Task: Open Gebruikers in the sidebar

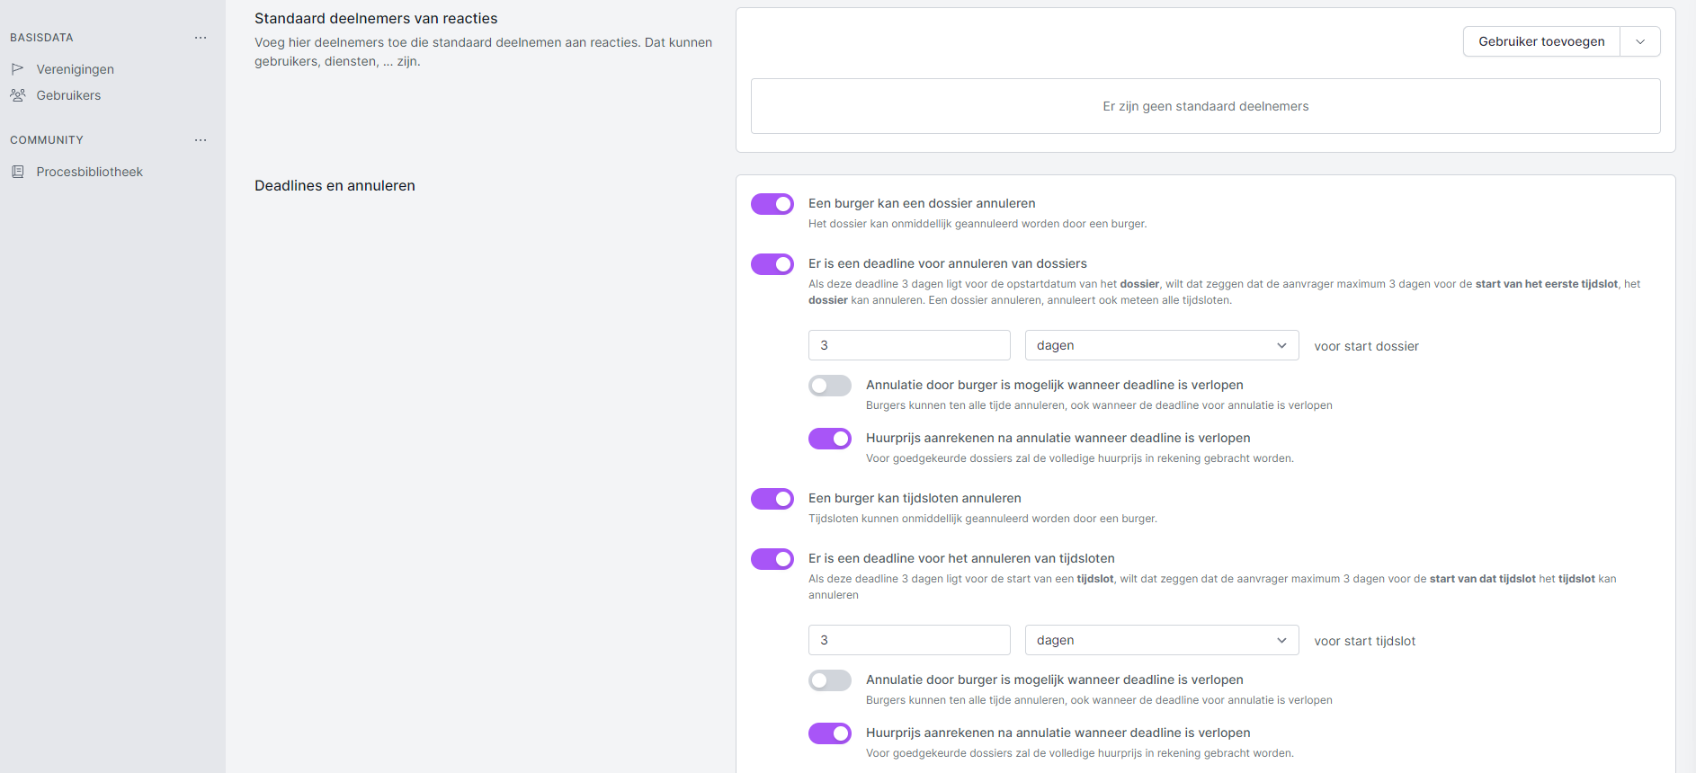Action: pyautogui.click(x=68, y=95)
